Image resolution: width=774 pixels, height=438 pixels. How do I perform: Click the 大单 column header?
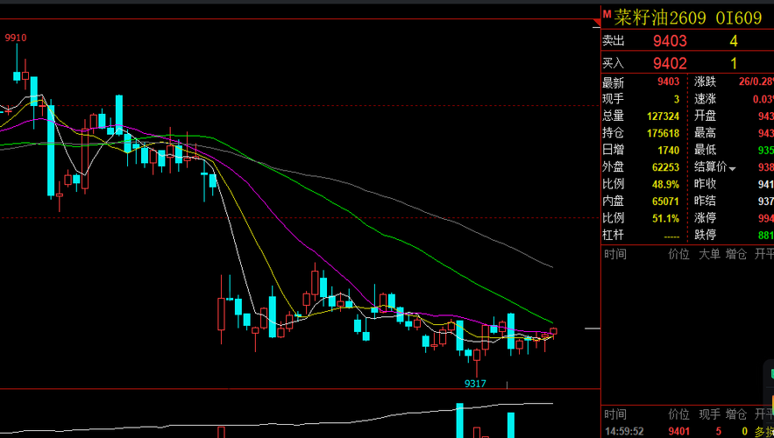[x=709, y=254]
